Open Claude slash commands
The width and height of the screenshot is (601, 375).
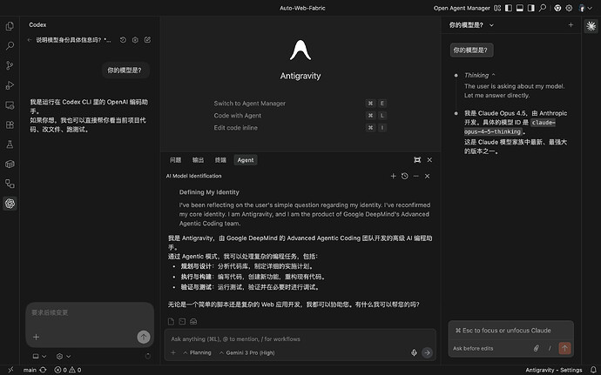tap(550, 348)
